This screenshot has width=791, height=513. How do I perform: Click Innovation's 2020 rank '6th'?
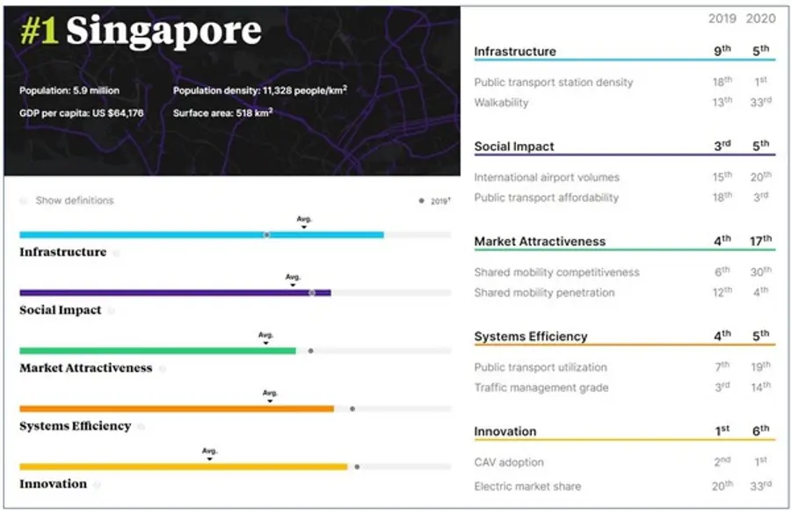click(x=761, y=430)
